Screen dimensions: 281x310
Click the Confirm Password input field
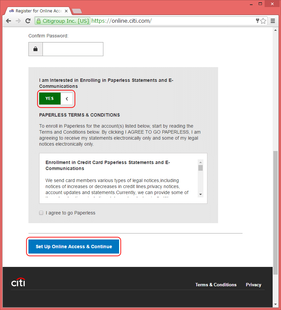tap(73, 49)
